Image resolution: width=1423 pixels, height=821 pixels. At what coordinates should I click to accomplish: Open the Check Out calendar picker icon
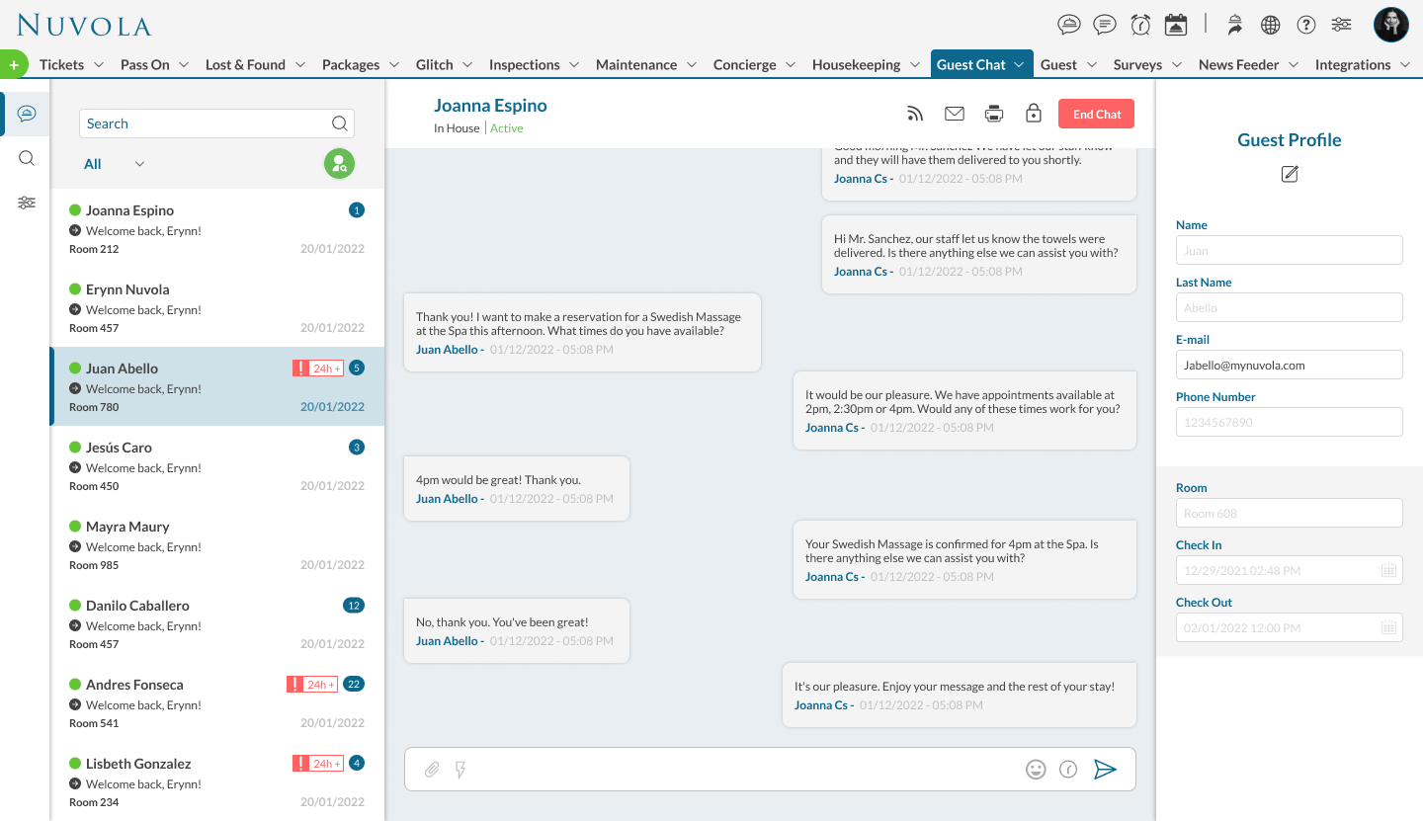coord(1388,627)
